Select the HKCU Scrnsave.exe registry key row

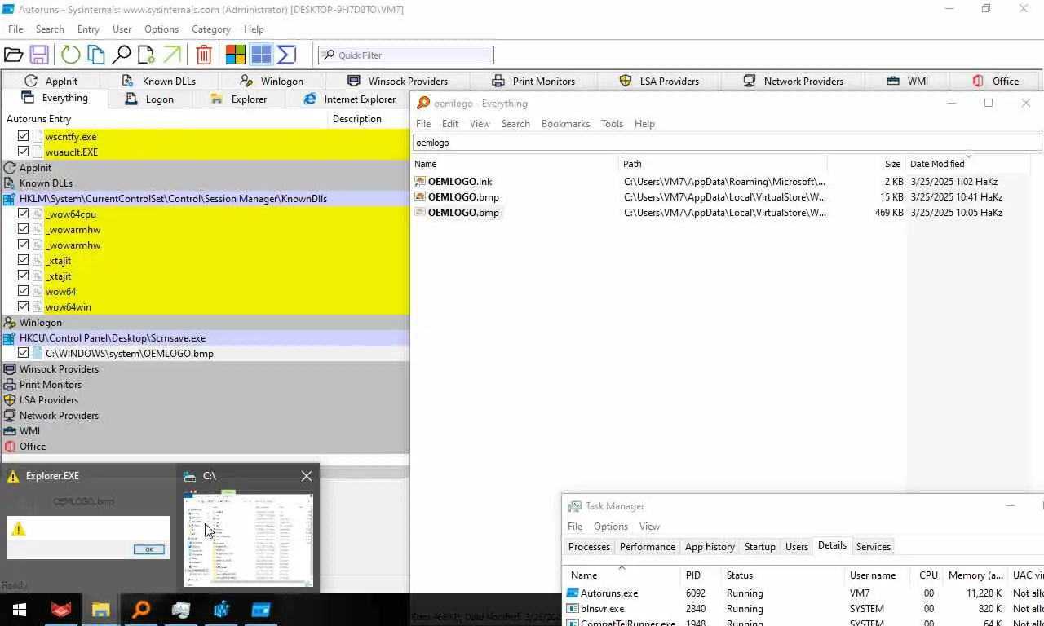(x=205, y=338)
